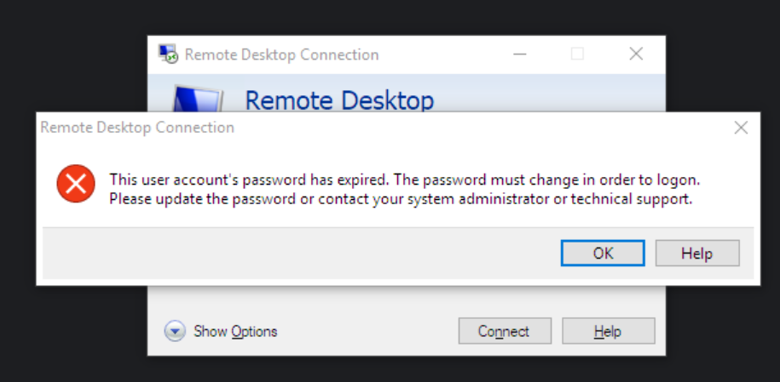
Task: Click the blue Remote Desktop banner heading
Action: (x=339, y=100)
